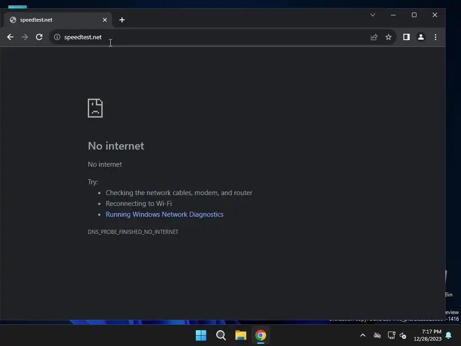This screenshot has height=346, width=461.
Task: Click the DNS_PROBE_FINISHED_NO_INTERNET error code
Action: click(x=133, y=232)
